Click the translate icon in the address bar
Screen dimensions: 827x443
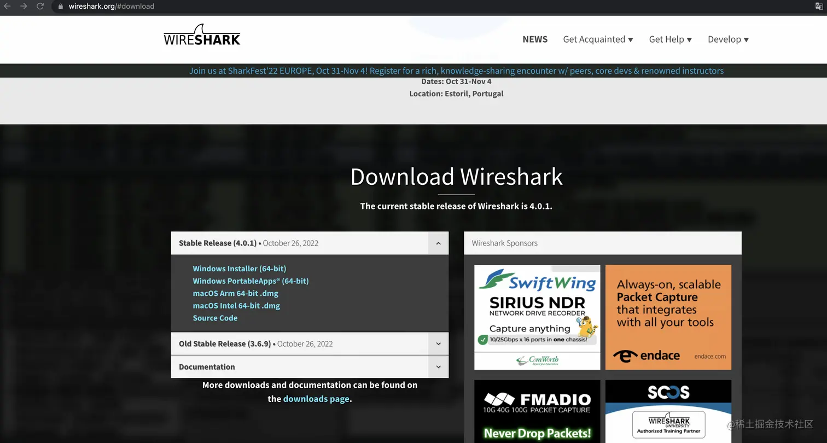click(x=819, y=7)
